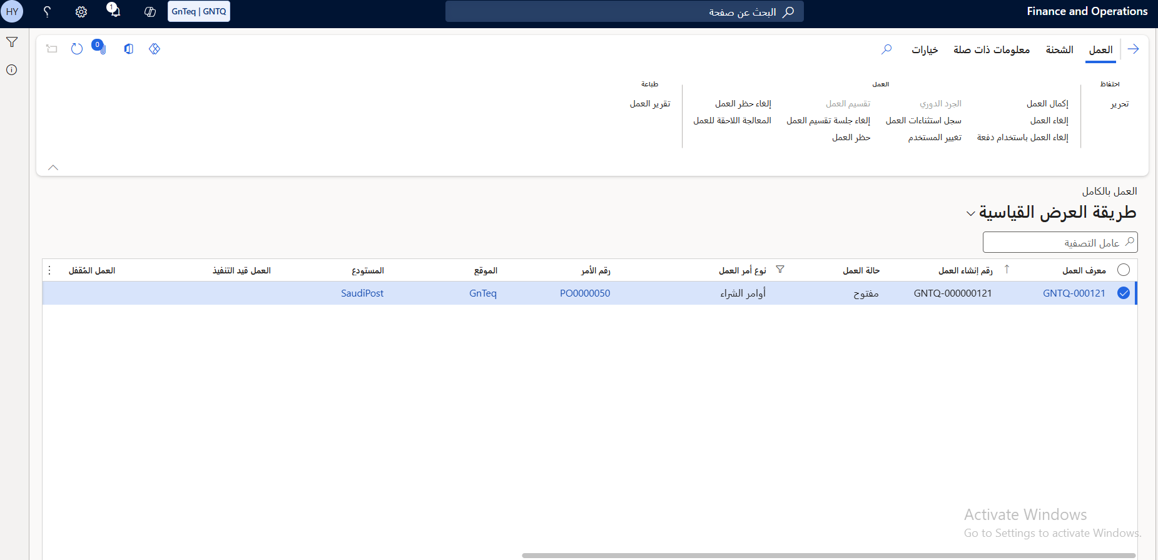Select cell مفتوح status
Screen dimensions: 1158x560
pyautogui.click(x=866, y=293)
